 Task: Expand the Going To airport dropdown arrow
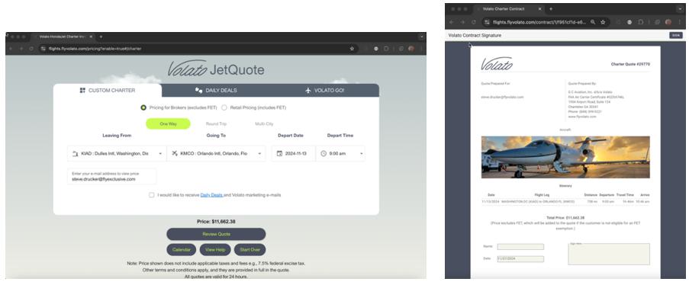pyautogui.click(x=259, y=154)
